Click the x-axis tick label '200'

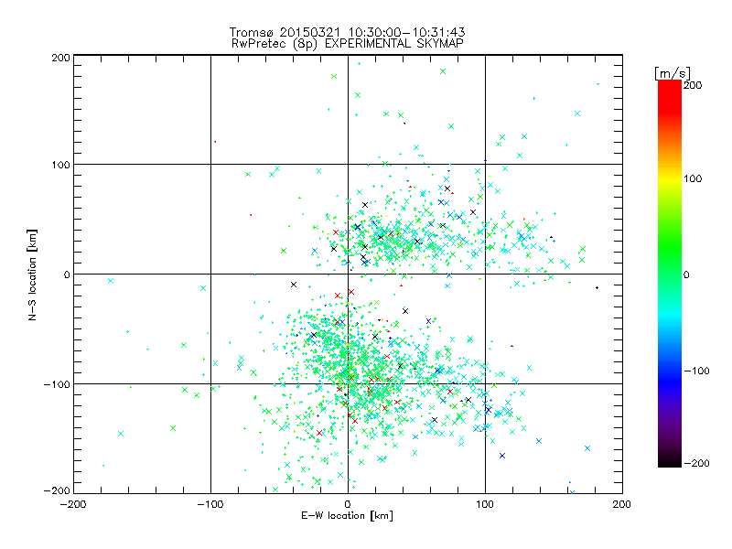coord(622,504)
